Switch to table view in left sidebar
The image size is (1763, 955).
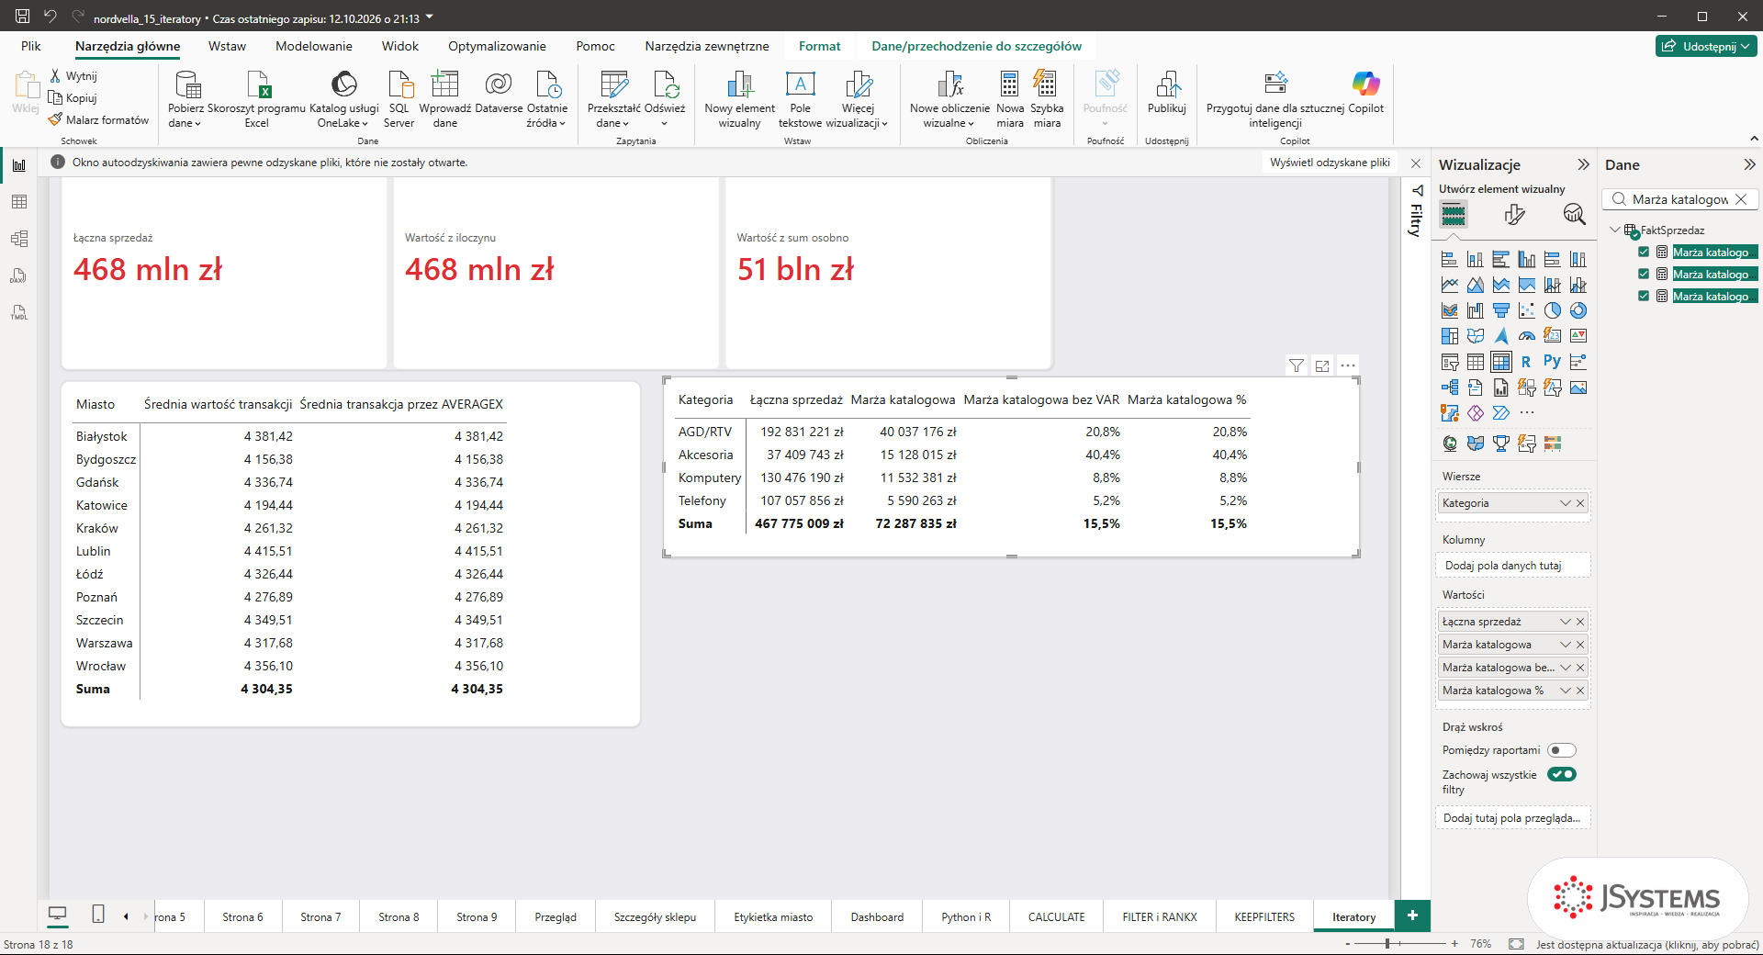tap(19, 202)
